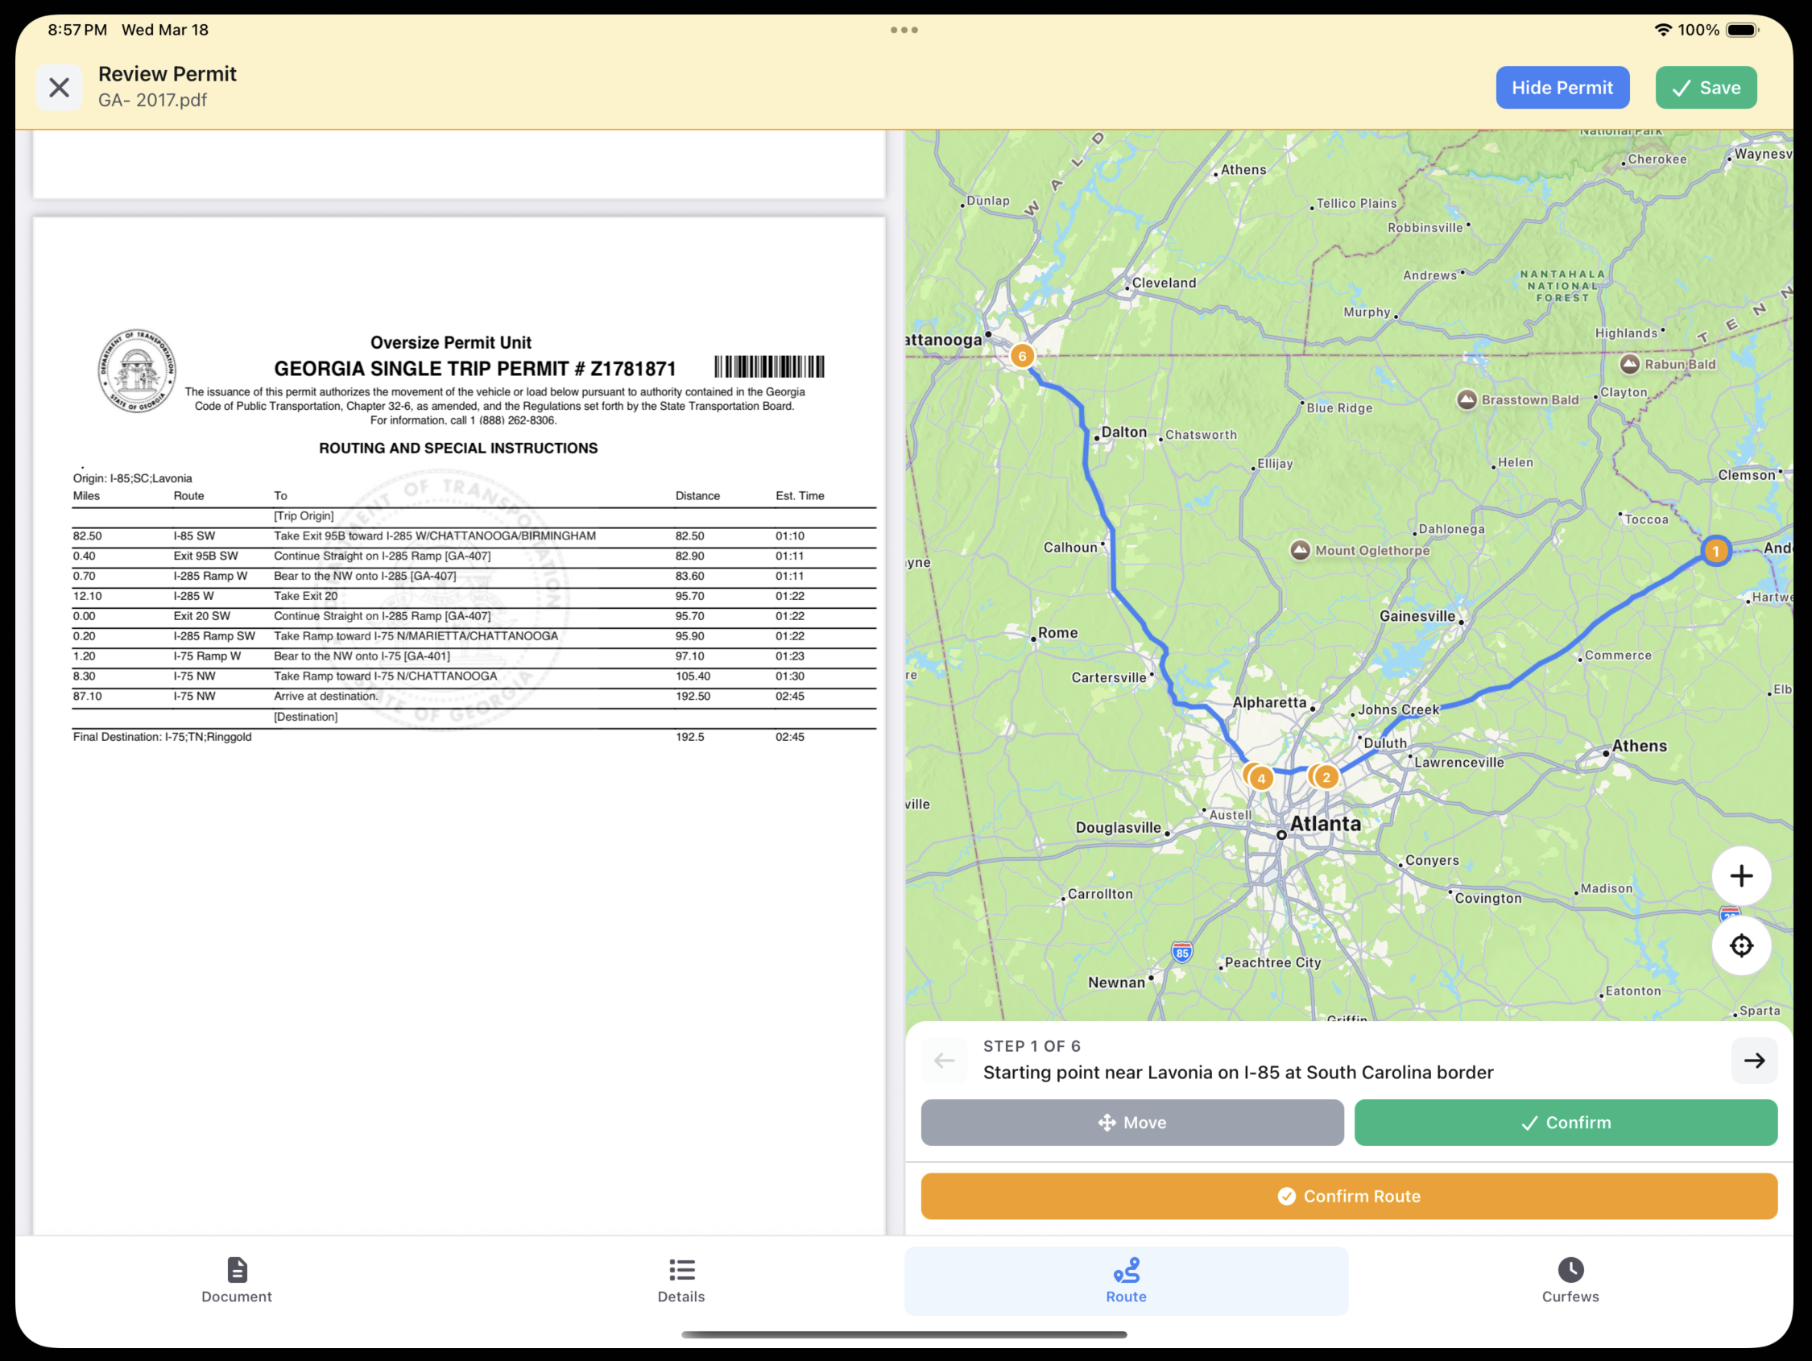
Task: Click the total distance value '192.5'
Action: click(689, 737)
